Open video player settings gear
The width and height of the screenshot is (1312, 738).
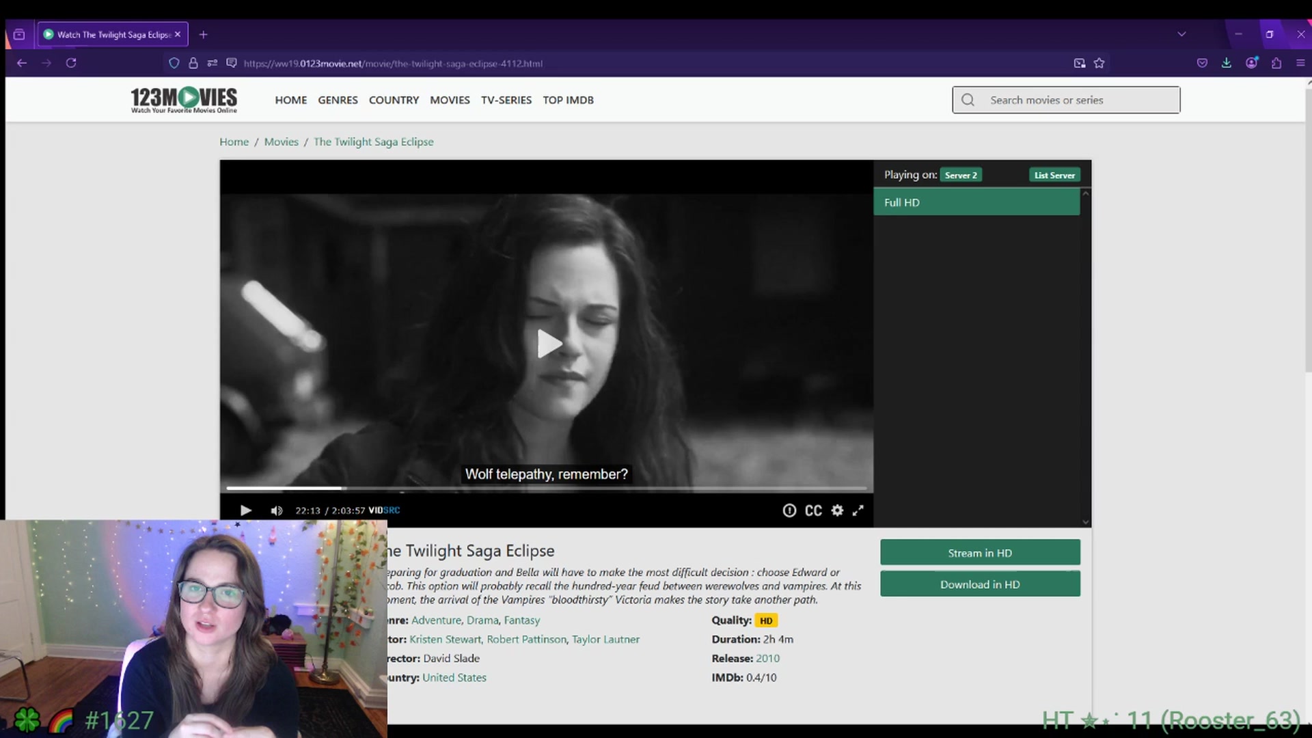837,510
